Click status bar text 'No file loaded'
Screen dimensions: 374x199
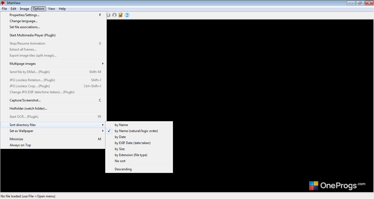[x=11, y=196]
